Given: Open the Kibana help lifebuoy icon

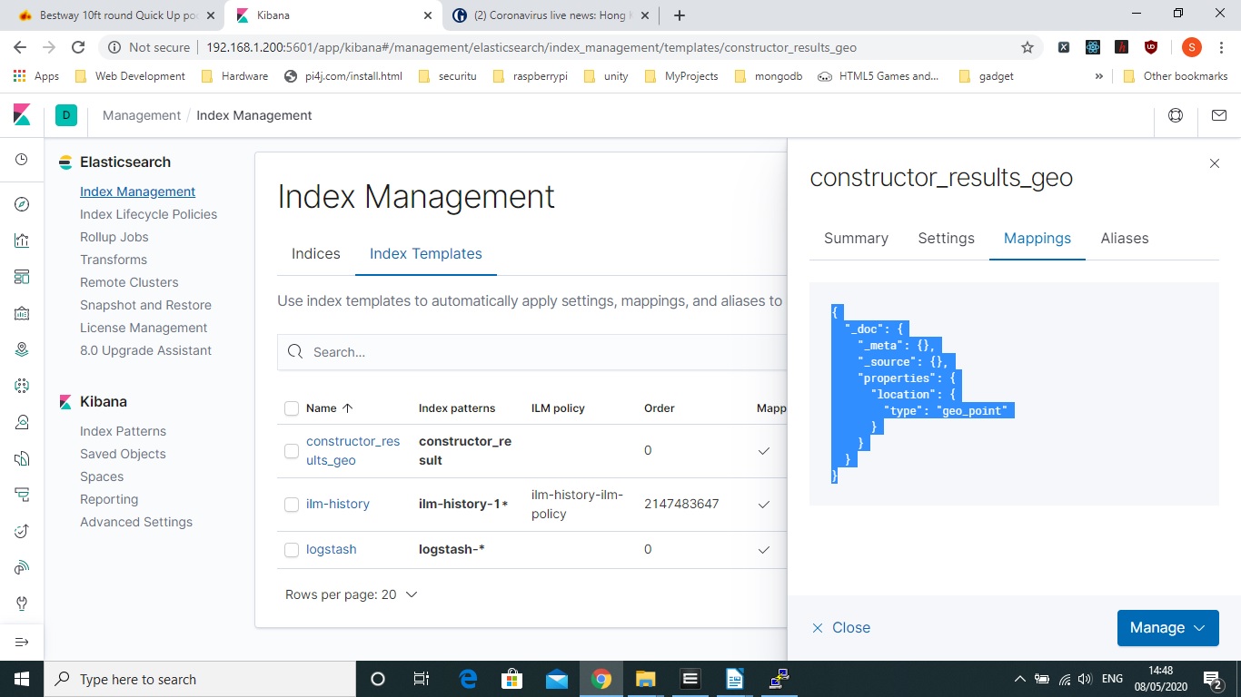Looking at the screenshot, I should coord(1176,115).
